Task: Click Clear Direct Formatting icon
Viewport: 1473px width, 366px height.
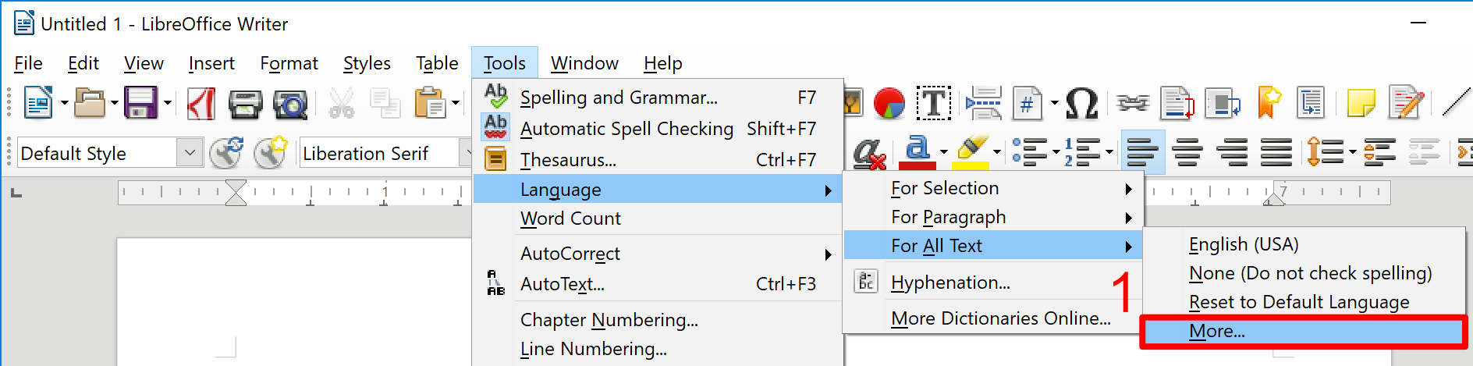Action: pos(868,153)
